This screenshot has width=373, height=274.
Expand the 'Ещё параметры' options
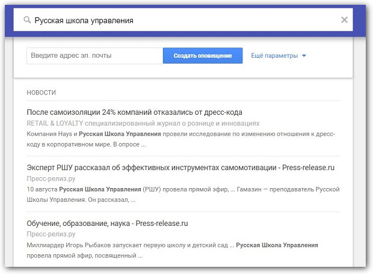click(x=274, y=56)
